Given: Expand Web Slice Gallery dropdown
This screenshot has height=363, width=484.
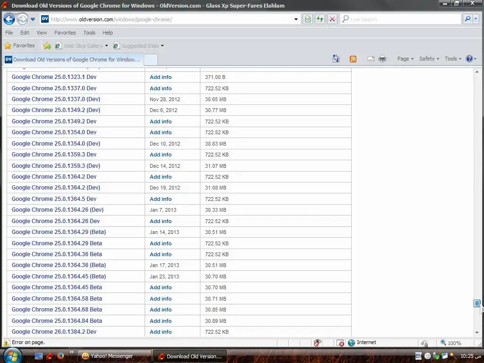Looking at the screenshot, I should click(106, 46).
